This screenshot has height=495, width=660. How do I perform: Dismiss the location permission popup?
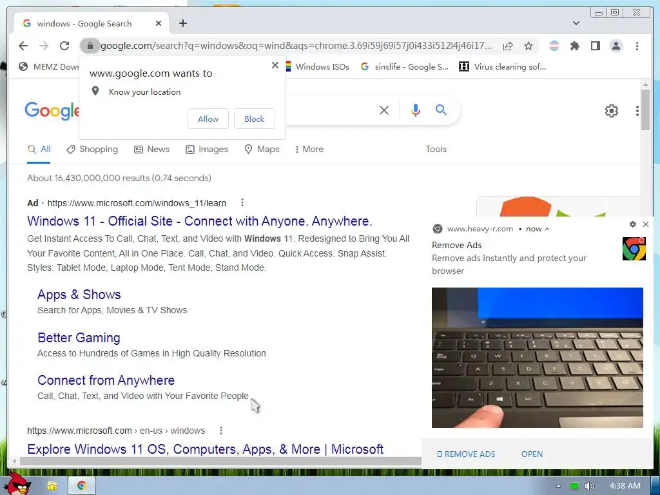click(275, 65)
